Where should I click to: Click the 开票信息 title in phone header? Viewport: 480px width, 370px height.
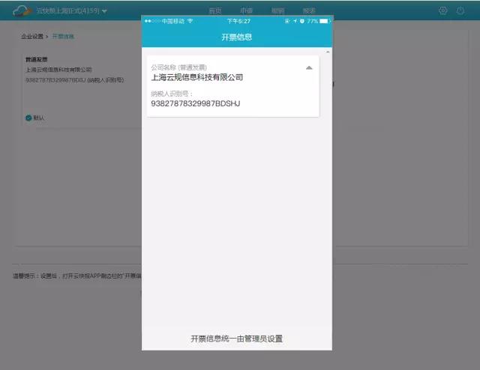coord(237,37)
